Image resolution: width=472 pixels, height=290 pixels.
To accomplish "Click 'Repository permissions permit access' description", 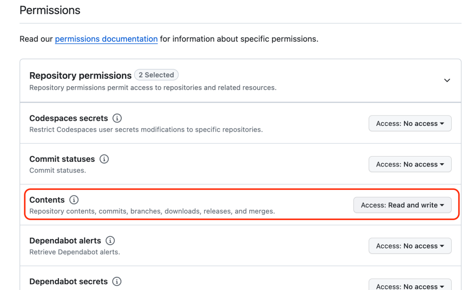I will click(x=153, y=88).
